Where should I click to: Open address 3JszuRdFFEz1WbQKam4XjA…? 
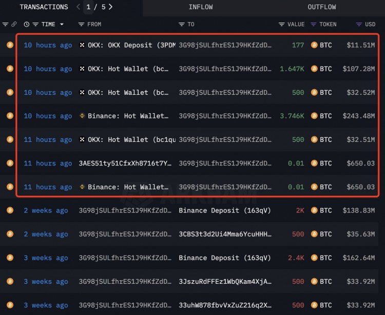coord(225,281)
